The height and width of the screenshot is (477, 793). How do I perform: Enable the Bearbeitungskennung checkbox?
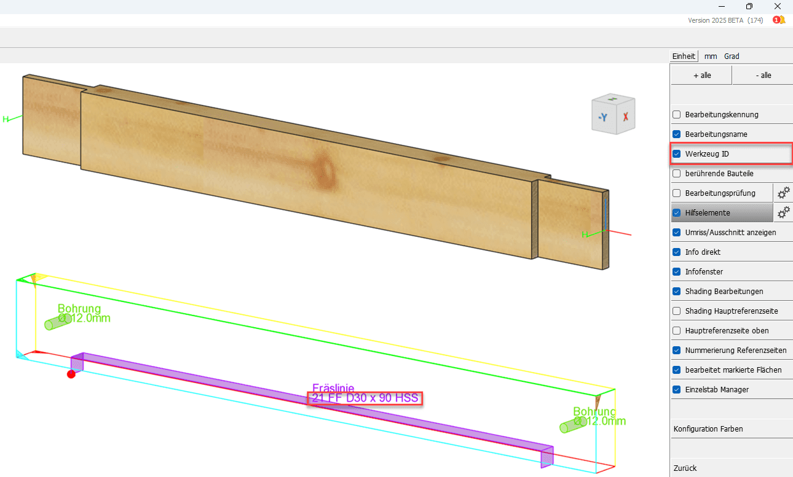click(676, 114)
